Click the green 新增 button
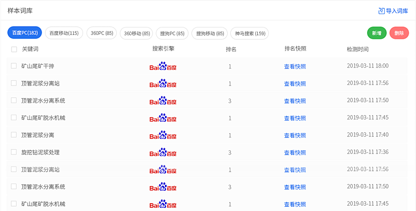The width and height of the screenshot is (416, 211). click(377, 33)
